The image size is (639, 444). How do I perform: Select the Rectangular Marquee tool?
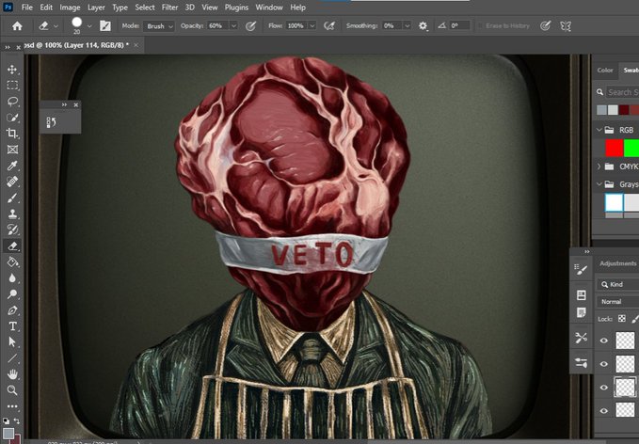[12, 86]
